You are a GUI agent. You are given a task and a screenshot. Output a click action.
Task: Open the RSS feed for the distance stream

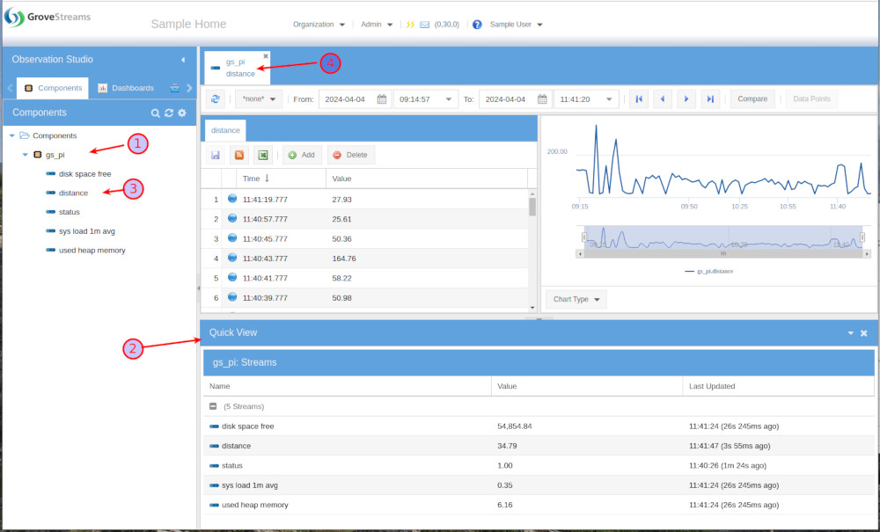(x=238, y=155)
